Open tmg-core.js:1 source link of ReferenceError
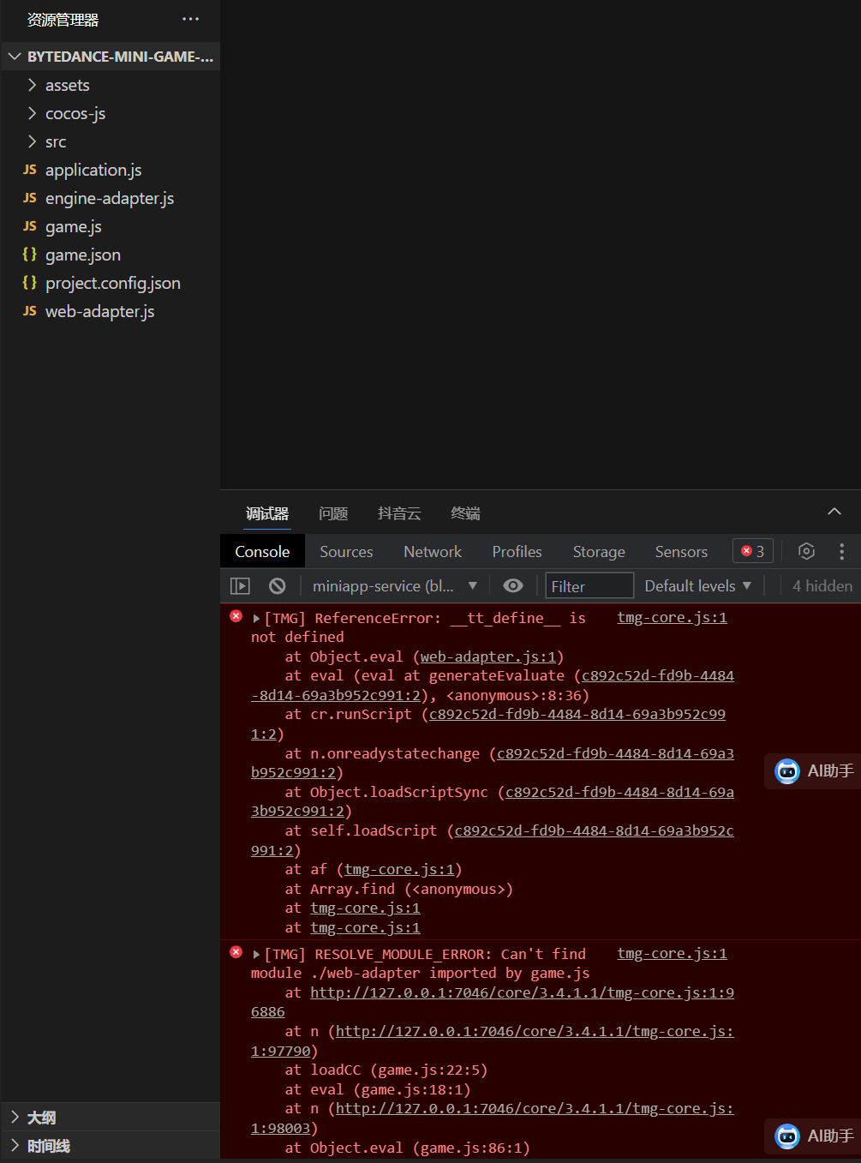Screen dimensions: 861x1163 pos(672,617)
